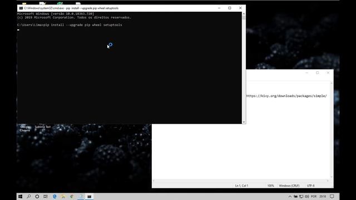Viewport: 356px width, 200px height.
Task: Select the Sublime Text desktop shortcut
Action: [42, 127]
